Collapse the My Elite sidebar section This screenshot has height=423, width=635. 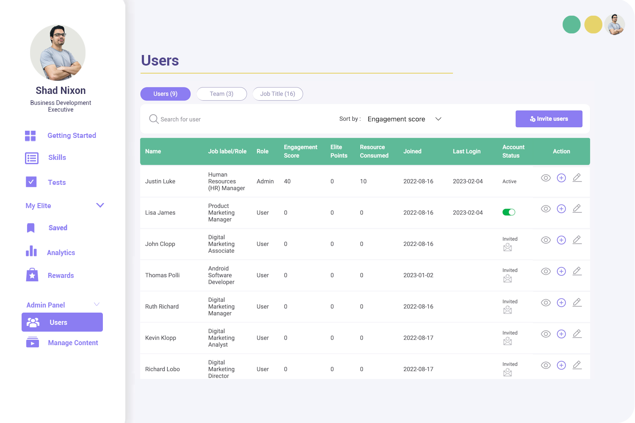tap(100, 206)
